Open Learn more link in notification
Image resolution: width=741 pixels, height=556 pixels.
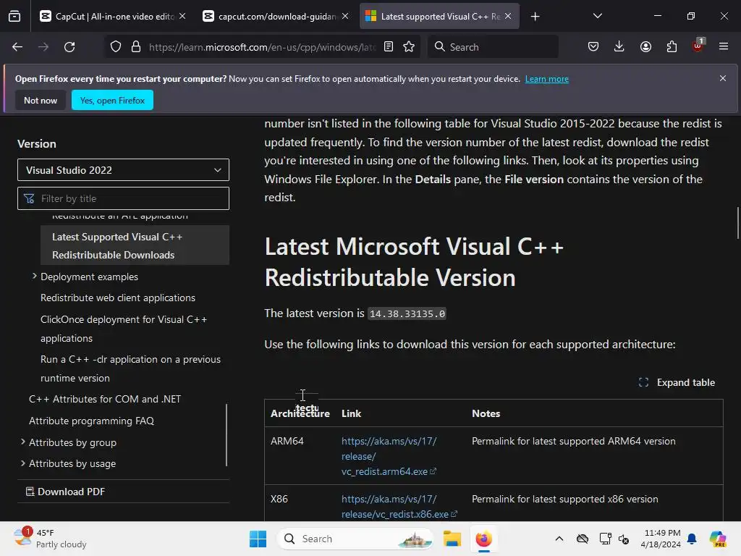547,79
